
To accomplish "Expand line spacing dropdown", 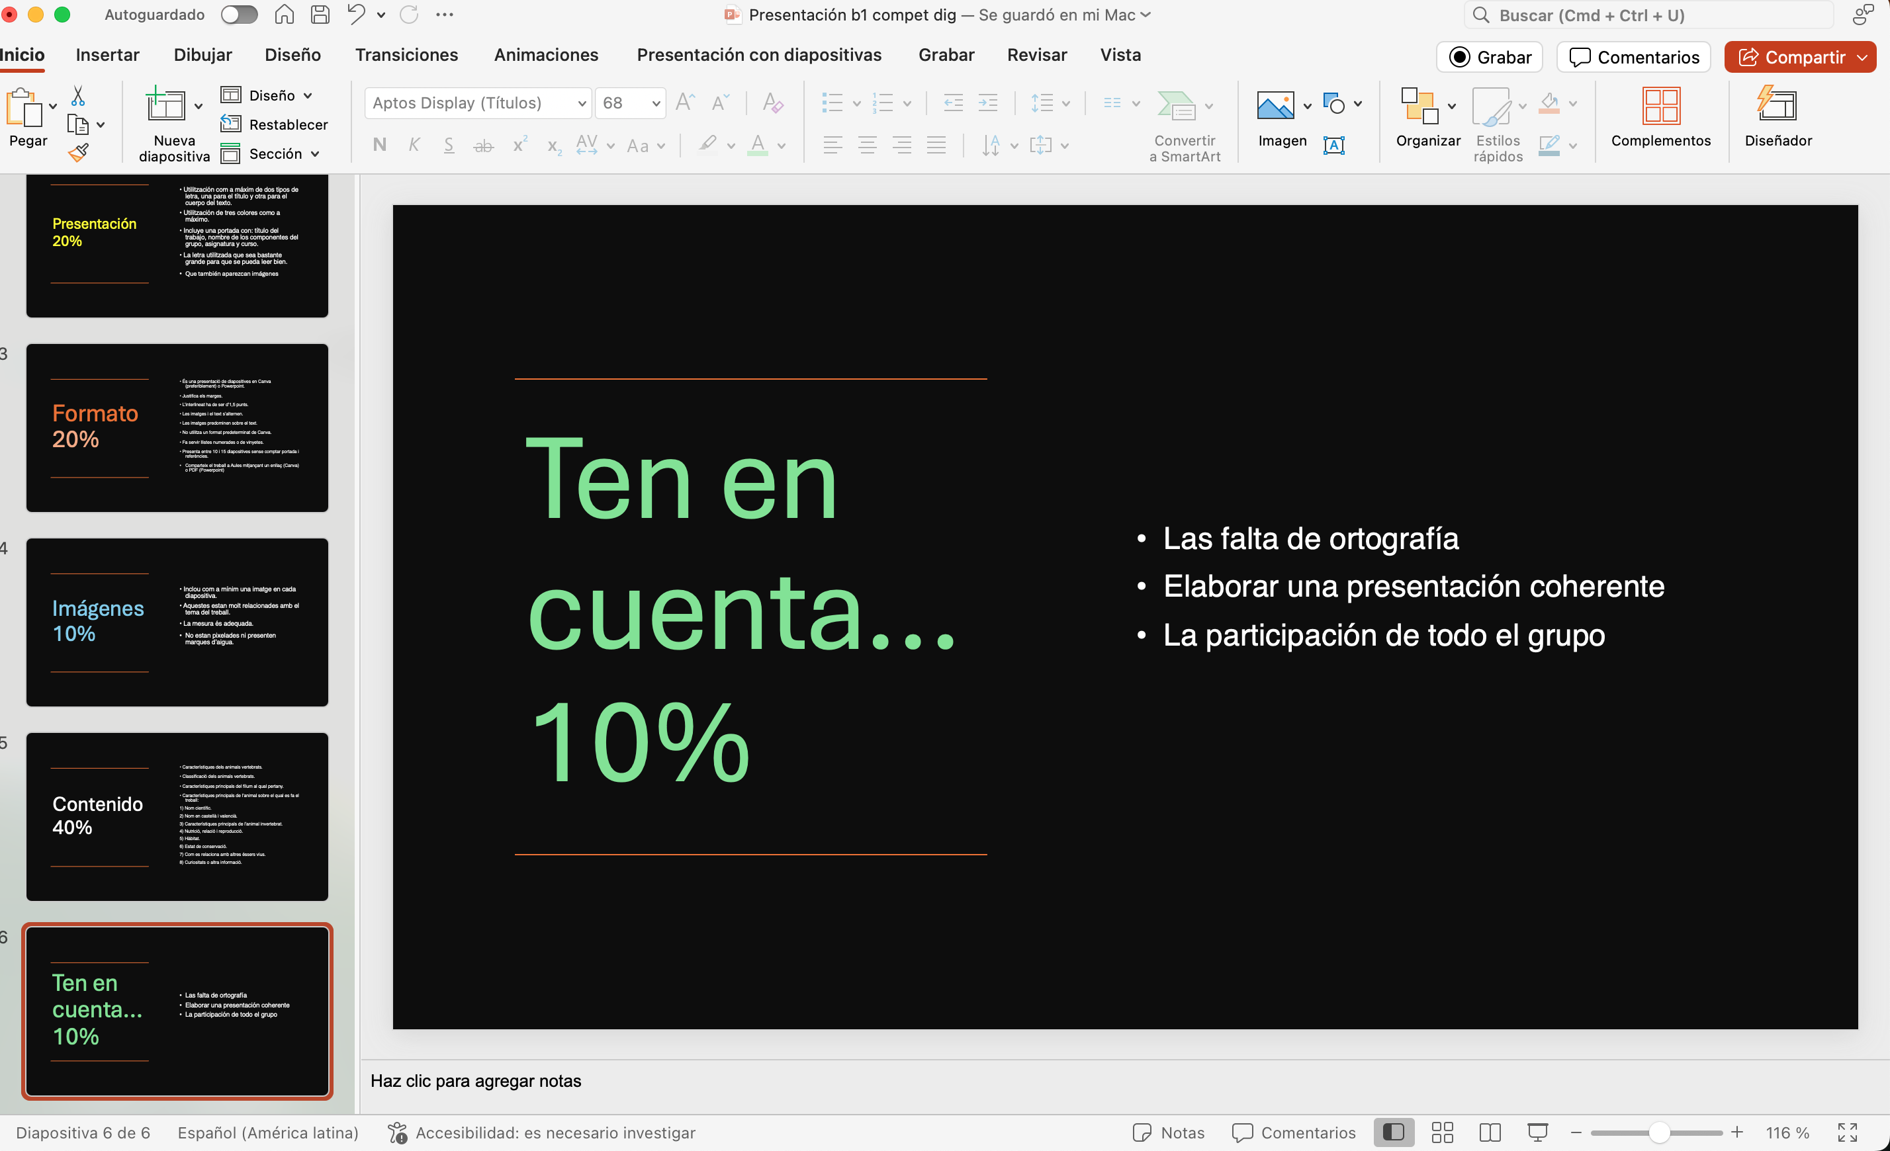I will [x=1065, y=103].
